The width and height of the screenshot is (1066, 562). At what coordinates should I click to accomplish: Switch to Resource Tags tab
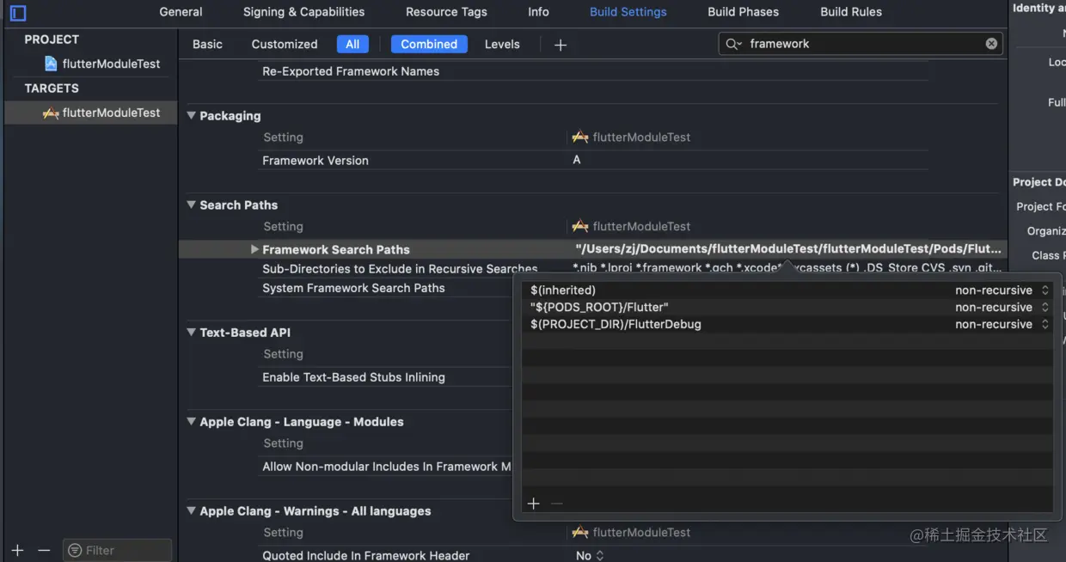[x=446, y=12]
